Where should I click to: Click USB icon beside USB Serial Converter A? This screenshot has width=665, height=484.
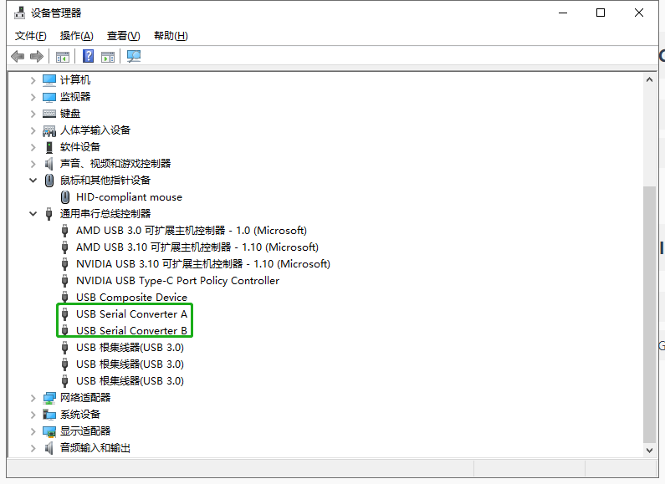65,314
